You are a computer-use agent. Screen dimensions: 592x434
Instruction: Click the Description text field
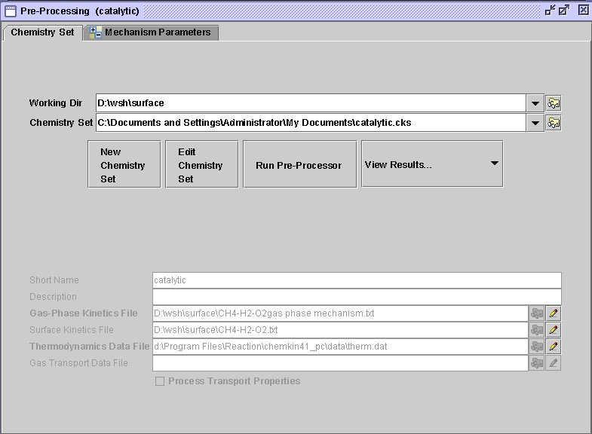click(356, 297)
